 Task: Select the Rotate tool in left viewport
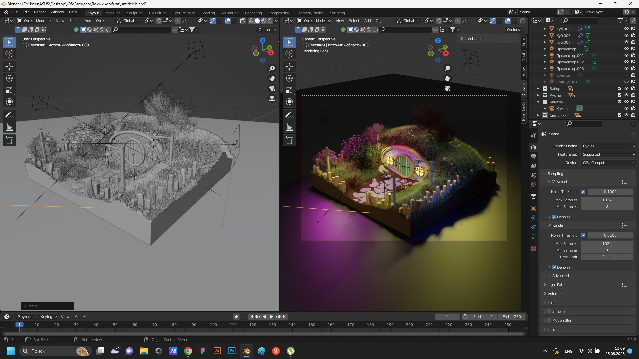[9, 79]
